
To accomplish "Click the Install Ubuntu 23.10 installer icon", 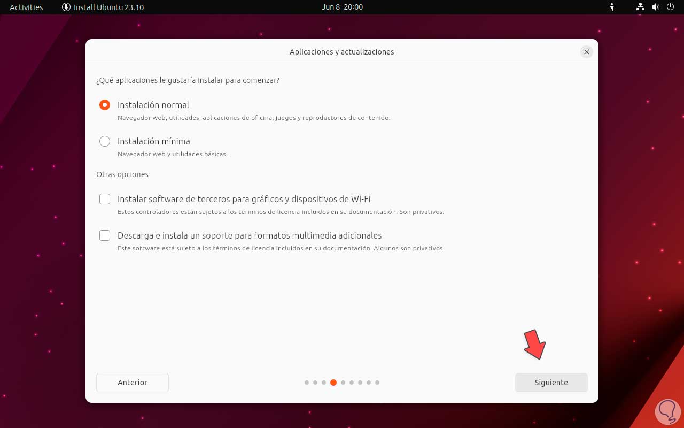I will tap(66, 7).
